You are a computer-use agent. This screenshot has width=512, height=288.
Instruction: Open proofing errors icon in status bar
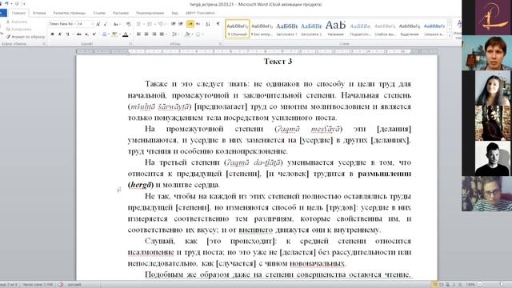point(61,285)
